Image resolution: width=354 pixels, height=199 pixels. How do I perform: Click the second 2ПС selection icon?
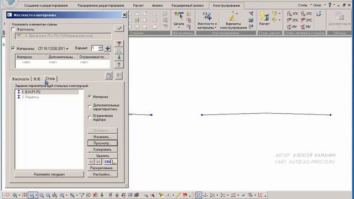[x=306, y=20]
